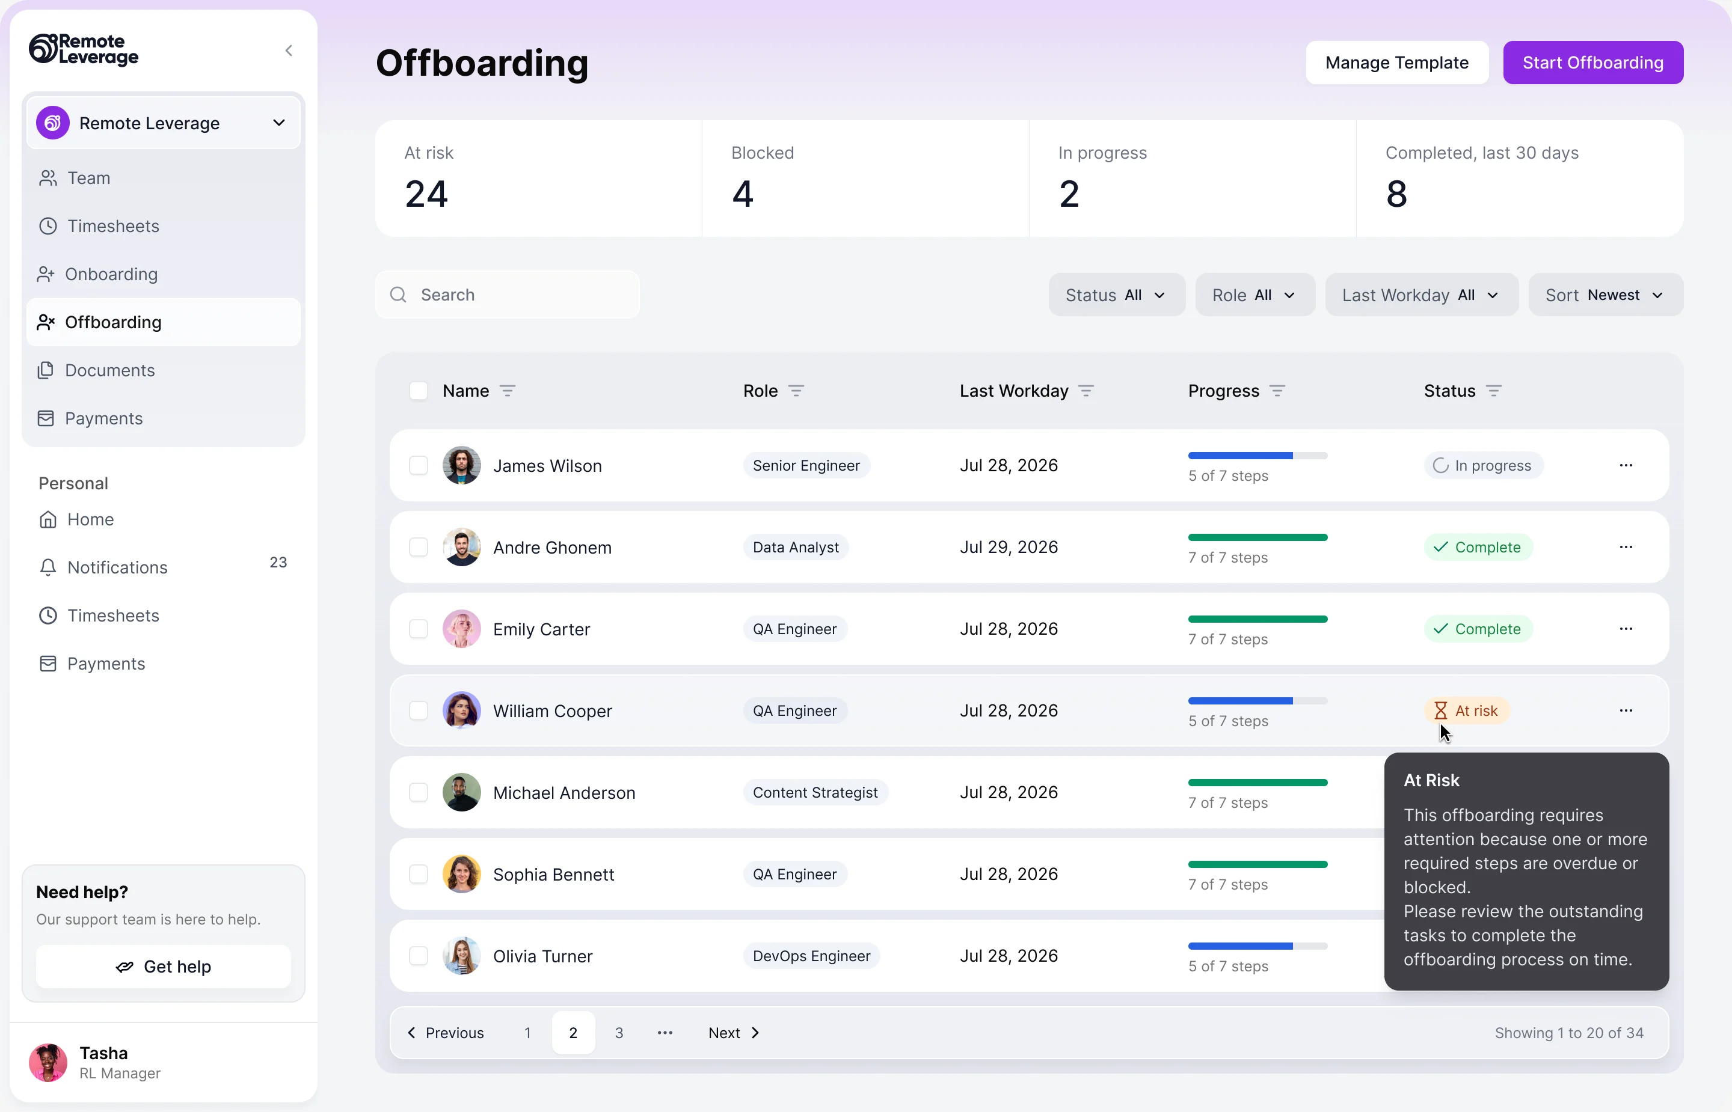Image resolution: width=1732 pixels, height=1112 pixels.
Task: Select page 2 in pagination
Action: point(573,1033)
